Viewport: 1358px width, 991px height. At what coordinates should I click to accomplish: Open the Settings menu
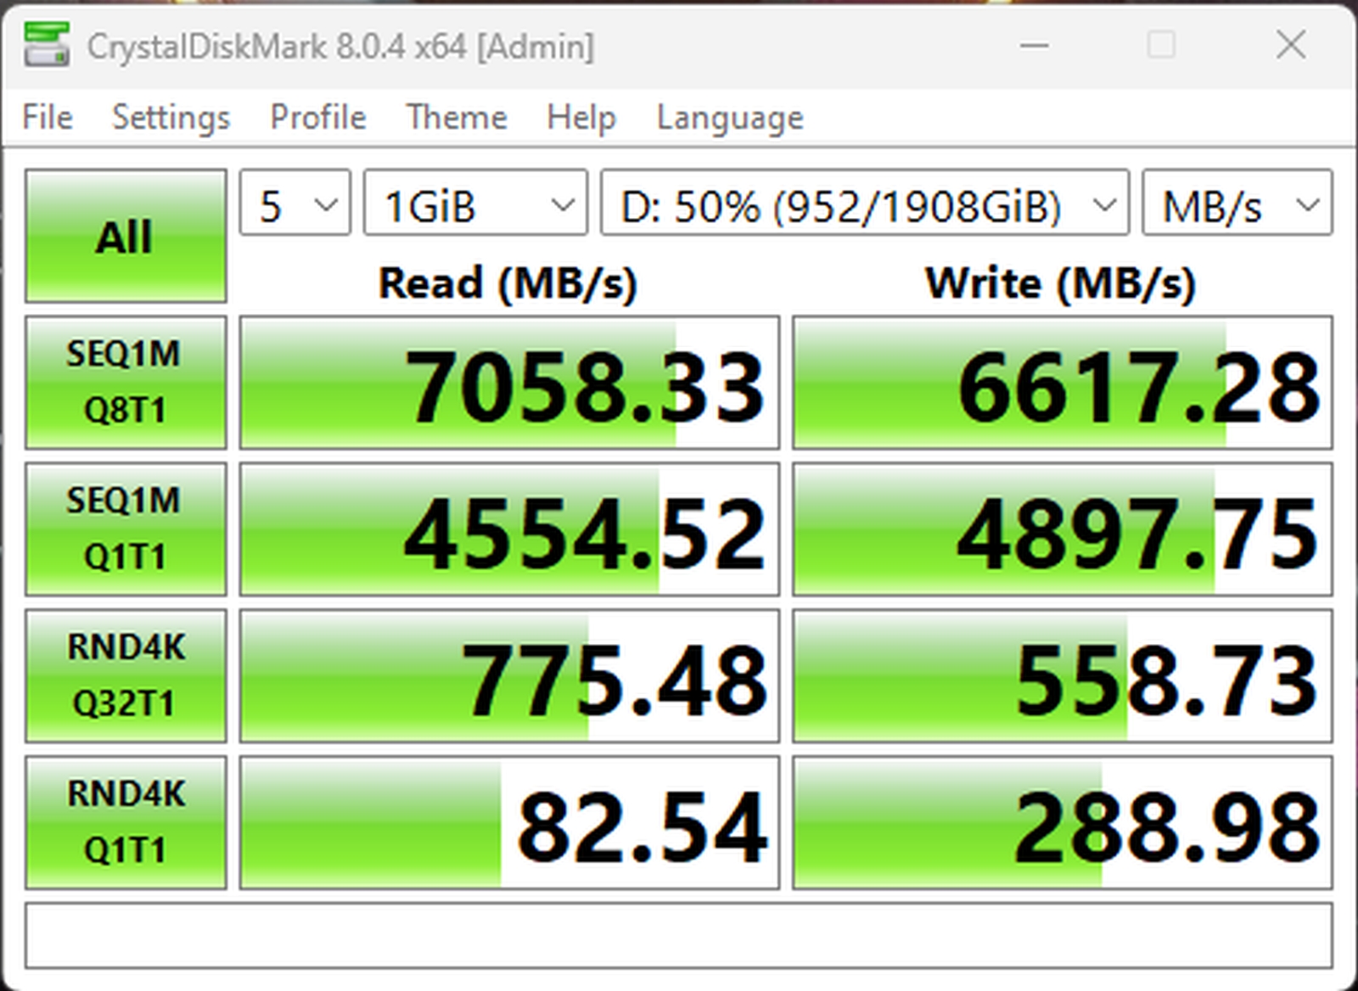click(x=171, y=117)
